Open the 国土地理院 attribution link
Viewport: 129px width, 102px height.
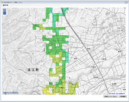121,94
